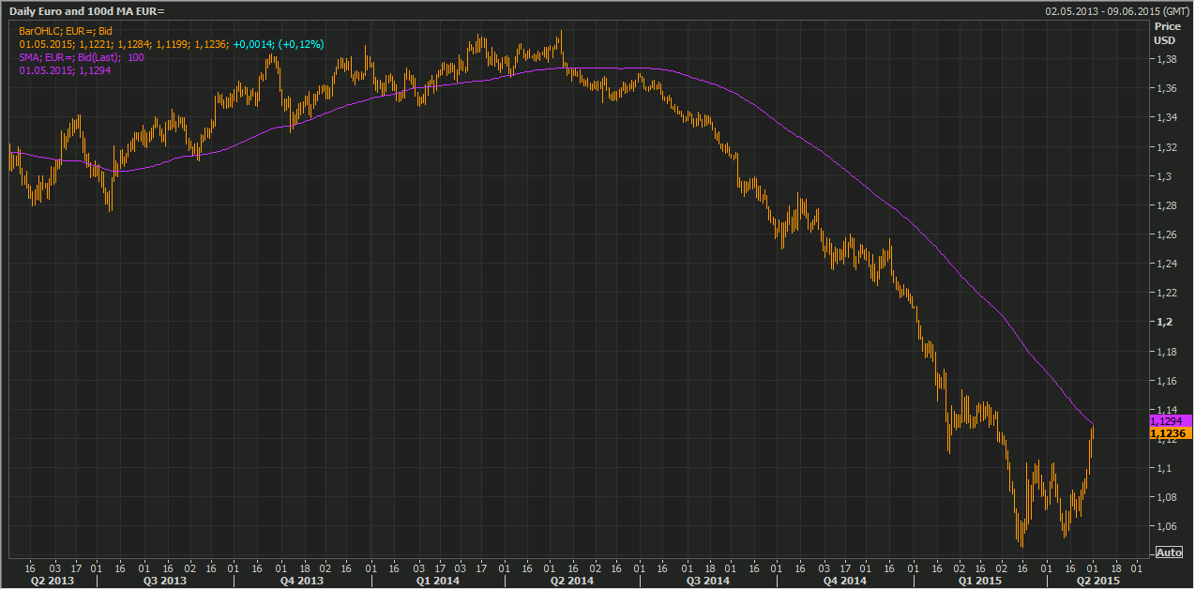This screenshot has height=590, width=1195.
Task: Click the 1,3 price axis label
Action: click(1162, 176)
